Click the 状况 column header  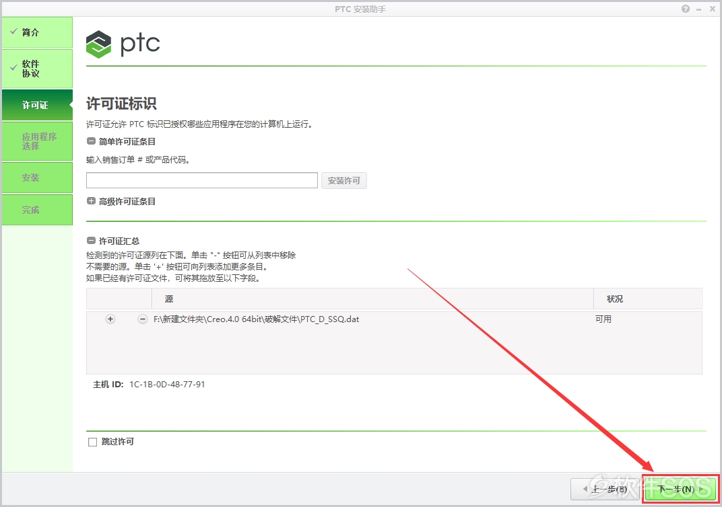click(647, 299)
